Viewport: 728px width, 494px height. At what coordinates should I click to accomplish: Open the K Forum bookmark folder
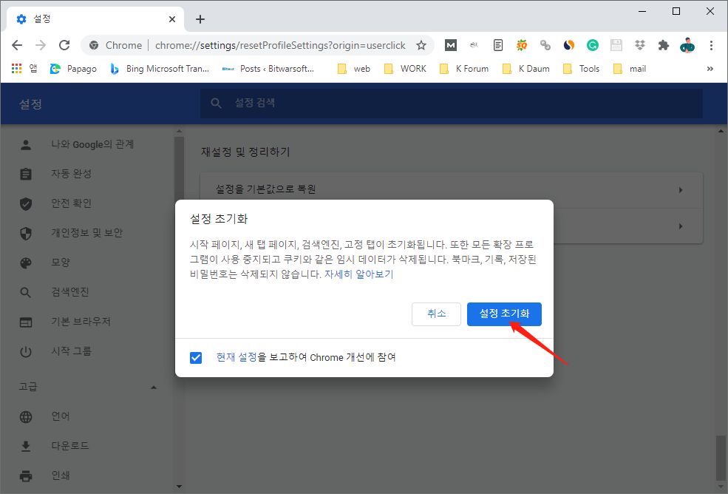(464, 69)
